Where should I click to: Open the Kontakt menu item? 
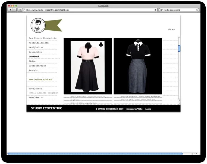[33, 70]
